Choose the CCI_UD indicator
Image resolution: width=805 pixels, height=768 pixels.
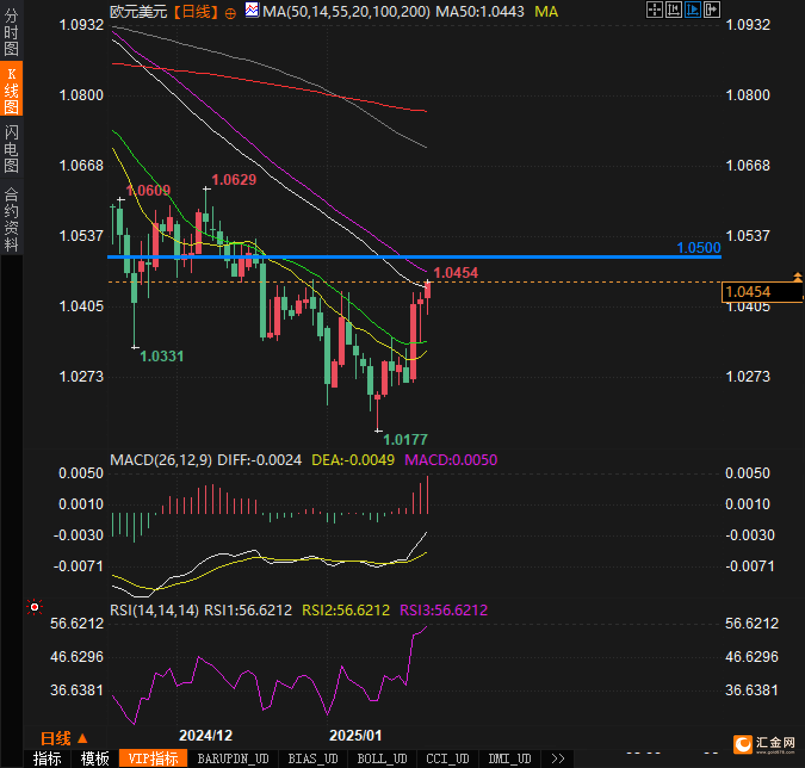coord(448,758)
